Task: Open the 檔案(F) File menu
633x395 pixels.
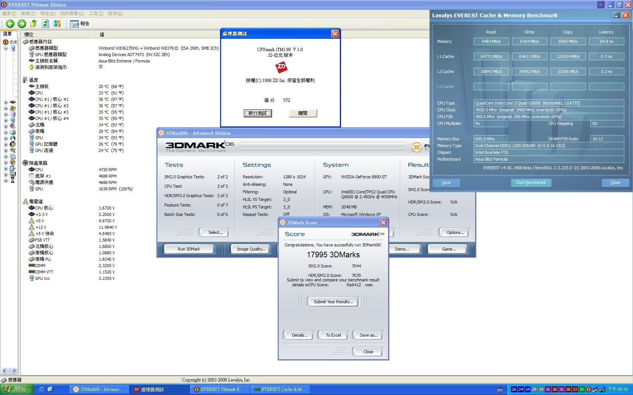Action: click(9, 14)
